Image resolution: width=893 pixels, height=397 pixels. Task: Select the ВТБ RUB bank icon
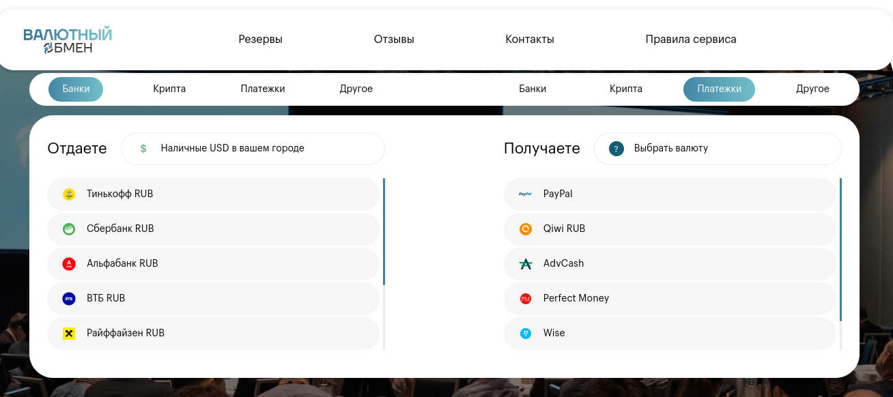[69, 298]
